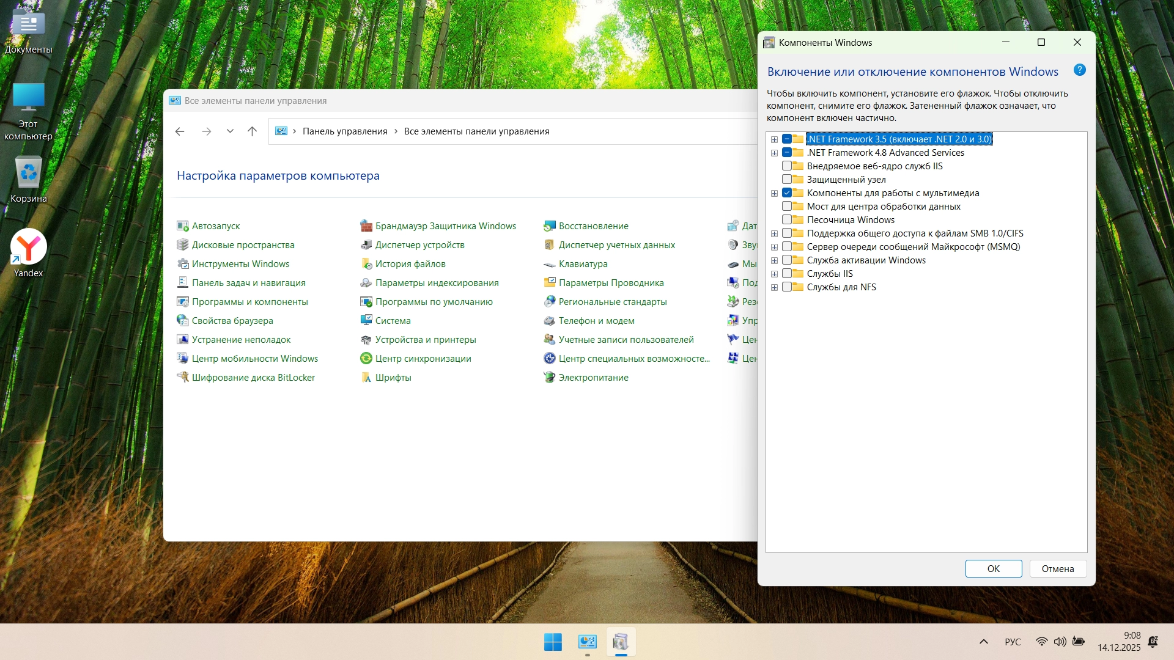Open the recent locations dropdown chevron
The width and height of the screenshot is (1174, 660).
click(x=230, y=131)
